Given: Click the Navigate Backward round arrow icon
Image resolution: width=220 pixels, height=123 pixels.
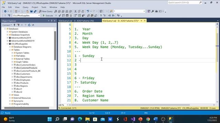Looking at the screenshot, I should [5, 11].
